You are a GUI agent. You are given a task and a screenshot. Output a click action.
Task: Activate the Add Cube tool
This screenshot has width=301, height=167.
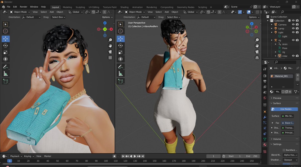(5, 81)
